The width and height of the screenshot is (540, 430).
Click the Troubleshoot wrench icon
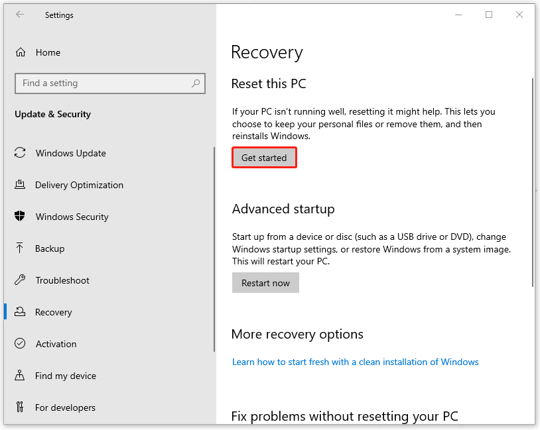click(x=20, y=280)
